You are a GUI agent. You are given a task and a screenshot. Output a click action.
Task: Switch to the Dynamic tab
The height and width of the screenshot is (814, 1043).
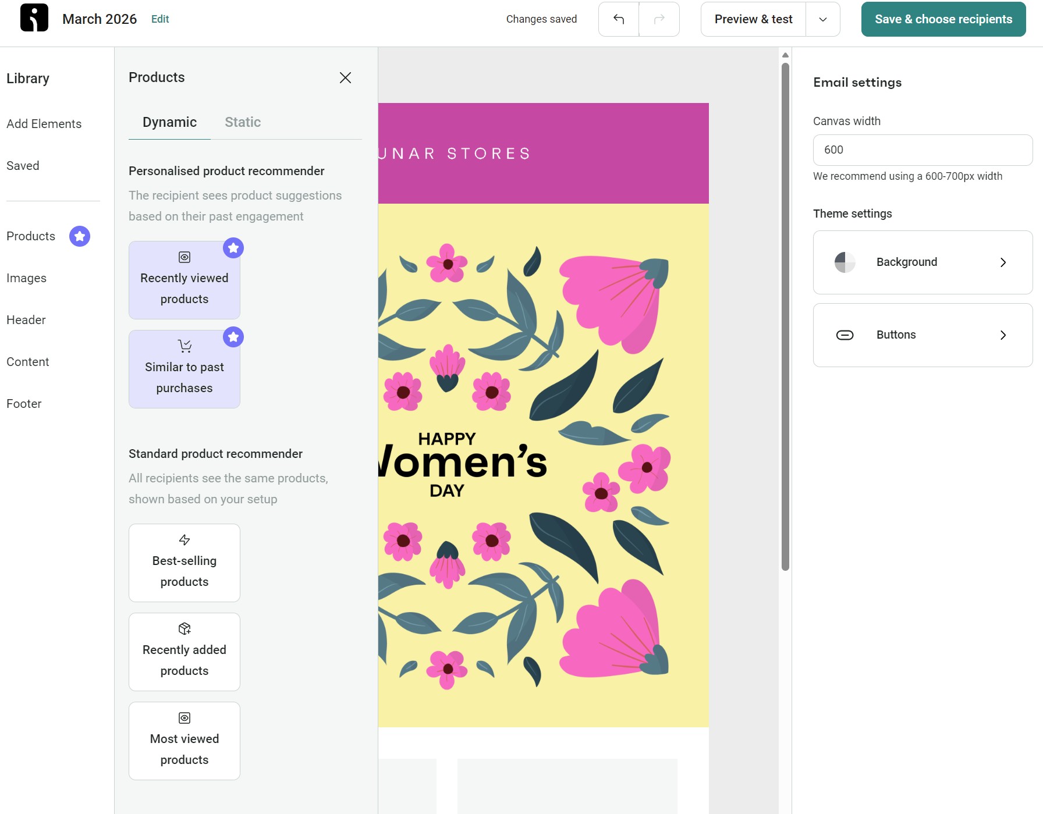[x=169, y=122]
